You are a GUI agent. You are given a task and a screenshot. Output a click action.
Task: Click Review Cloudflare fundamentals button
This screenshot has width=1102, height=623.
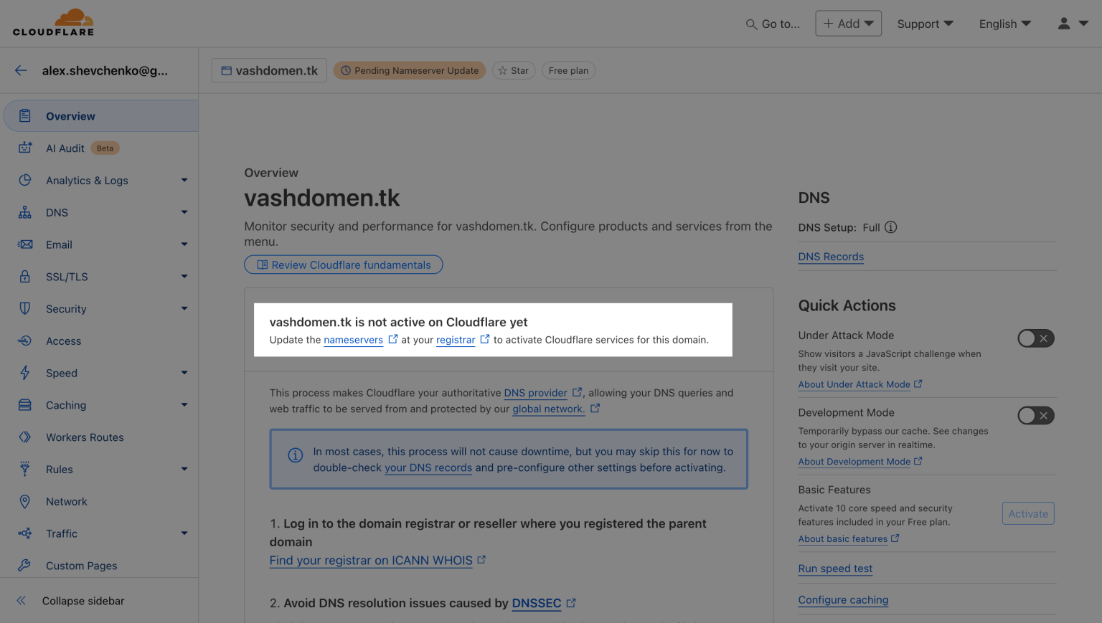coord(344,265)
